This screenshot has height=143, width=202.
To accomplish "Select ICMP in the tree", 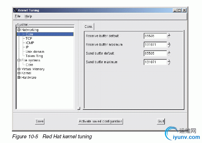I will pos(30,43).
